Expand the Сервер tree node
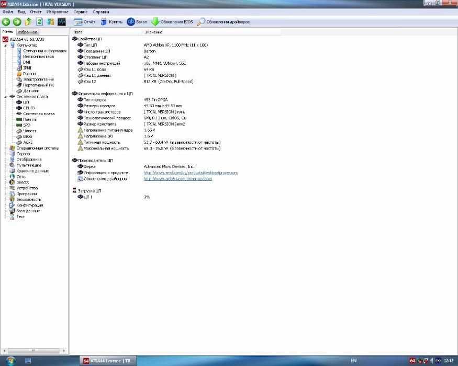 pos(6,154)
